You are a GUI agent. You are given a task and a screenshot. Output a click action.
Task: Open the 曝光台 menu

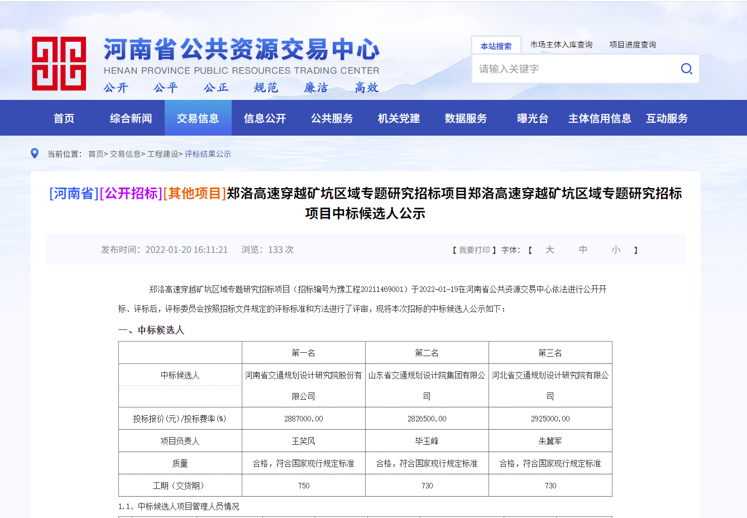click(531, 118)
